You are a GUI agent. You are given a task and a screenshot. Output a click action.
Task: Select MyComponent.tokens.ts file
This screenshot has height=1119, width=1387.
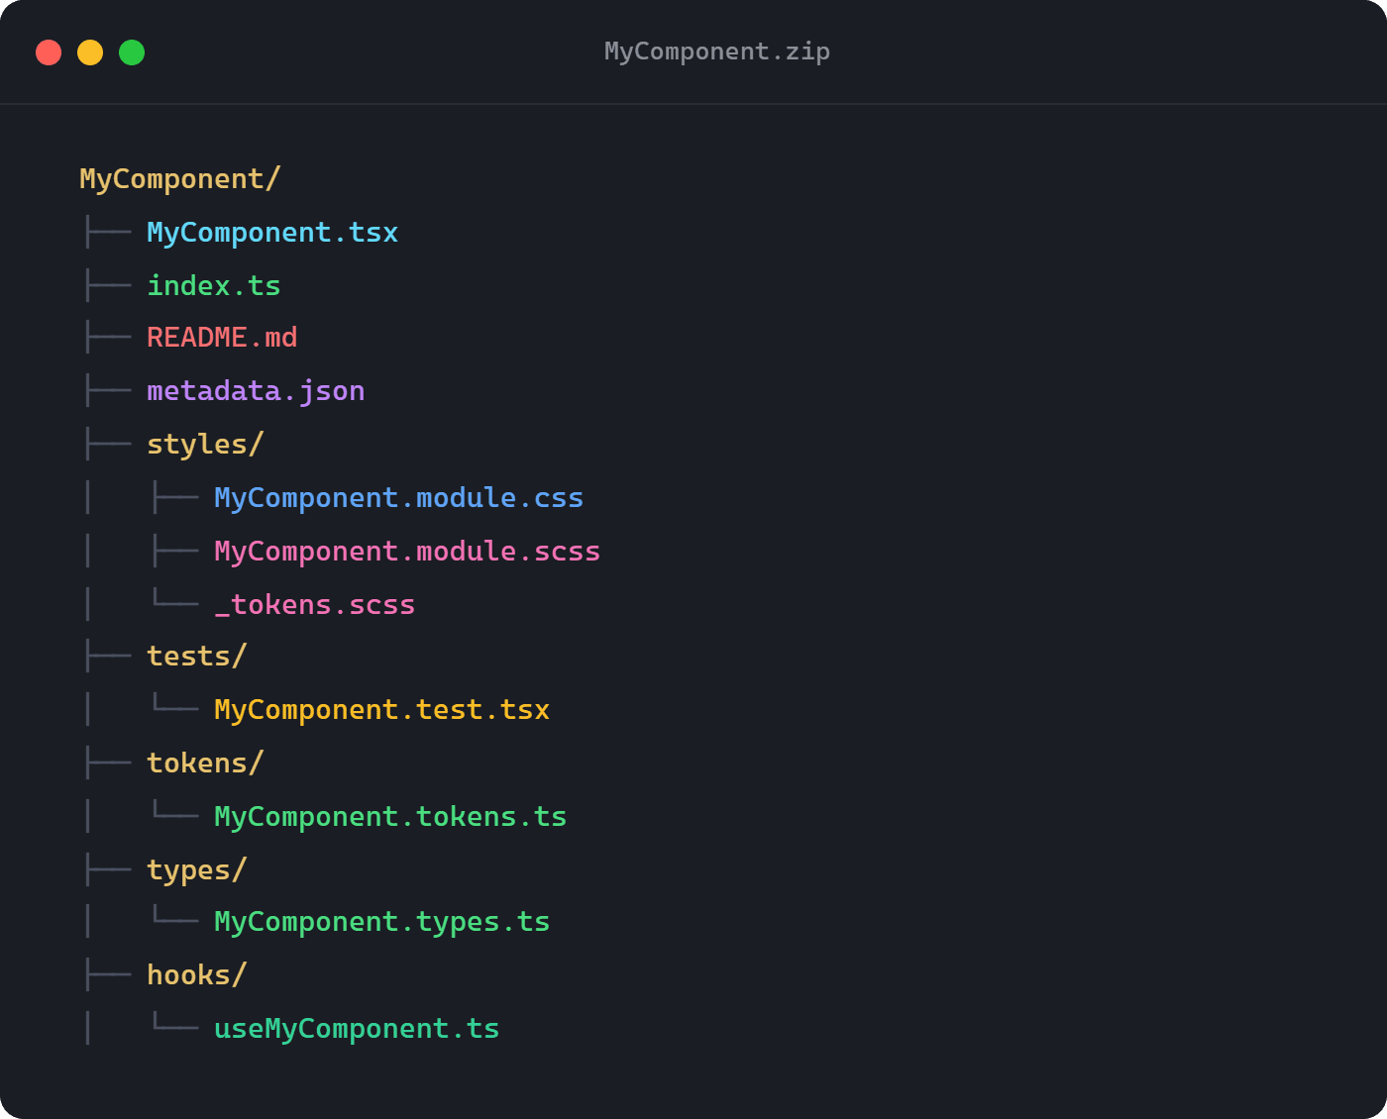pos(390,816)
